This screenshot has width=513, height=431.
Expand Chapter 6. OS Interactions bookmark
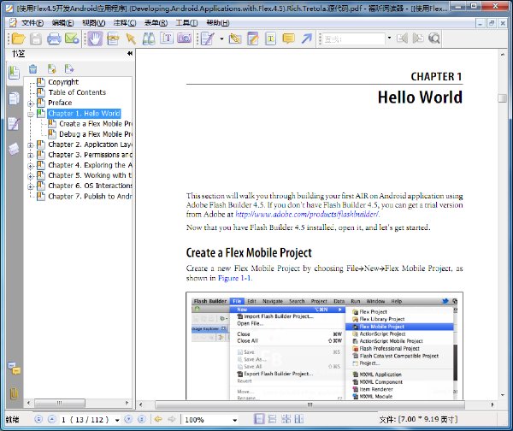(x=31, y=186)
